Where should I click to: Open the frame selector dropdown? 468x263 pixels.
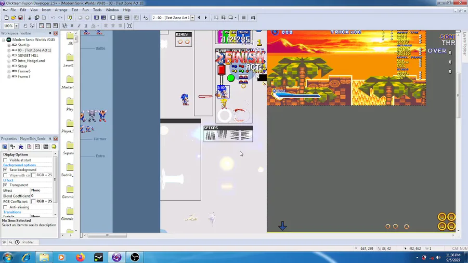coord(192,18)
